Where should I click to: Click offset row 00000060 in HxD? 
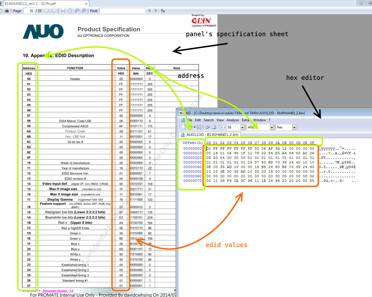[x=192, y=176]
